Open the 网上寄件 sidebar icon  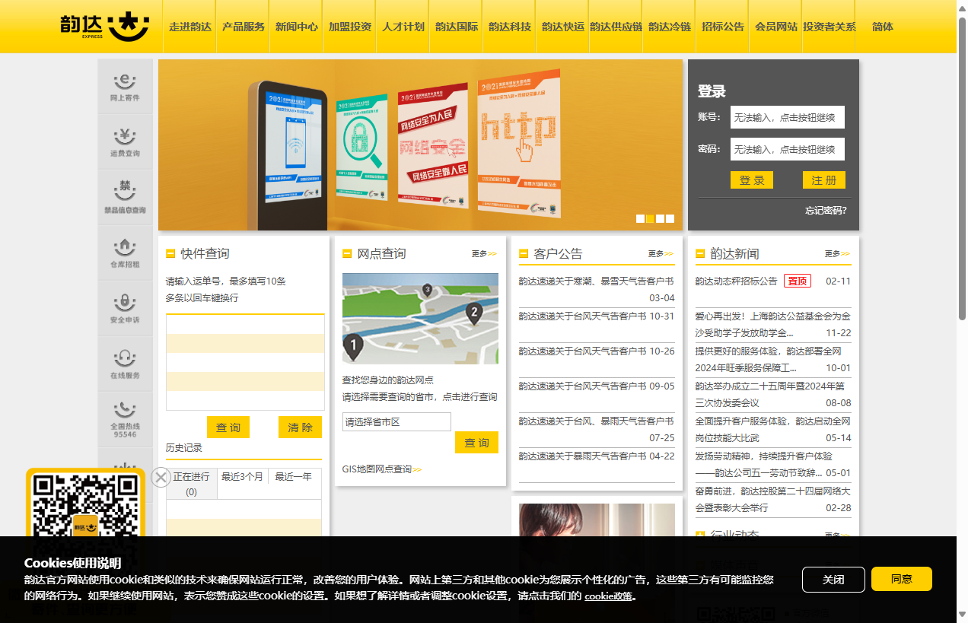(125, 87)
